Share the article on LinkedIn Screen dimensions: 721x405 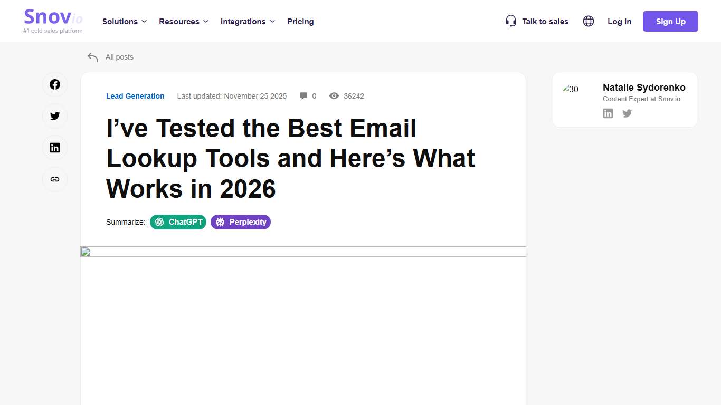coord(55,148)
